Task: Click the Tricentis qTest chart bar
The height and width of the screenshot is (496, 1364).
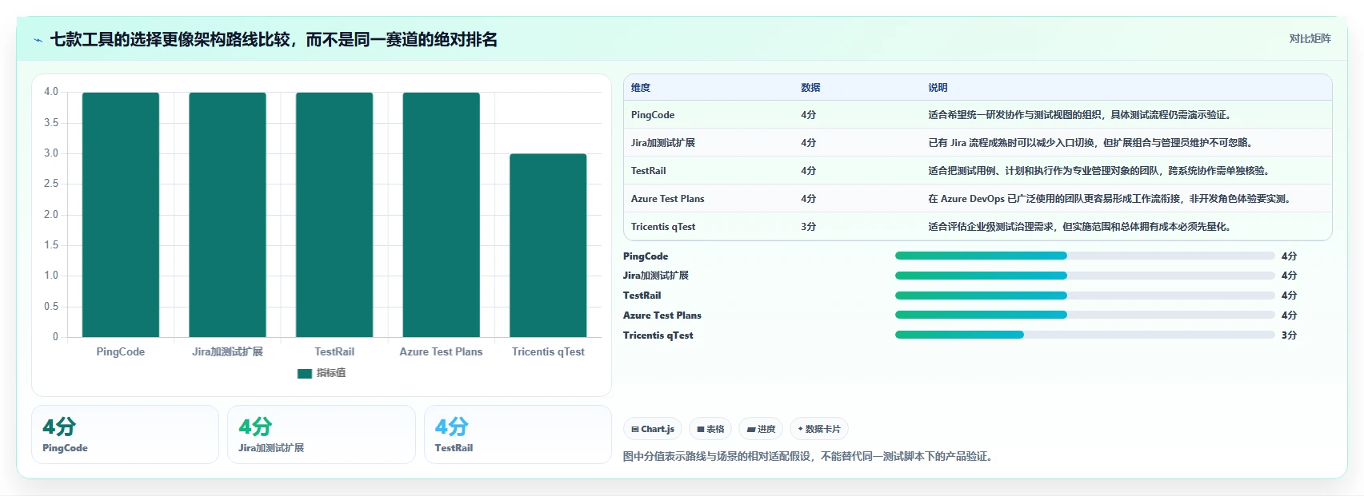Action: (x=548, y=245)
